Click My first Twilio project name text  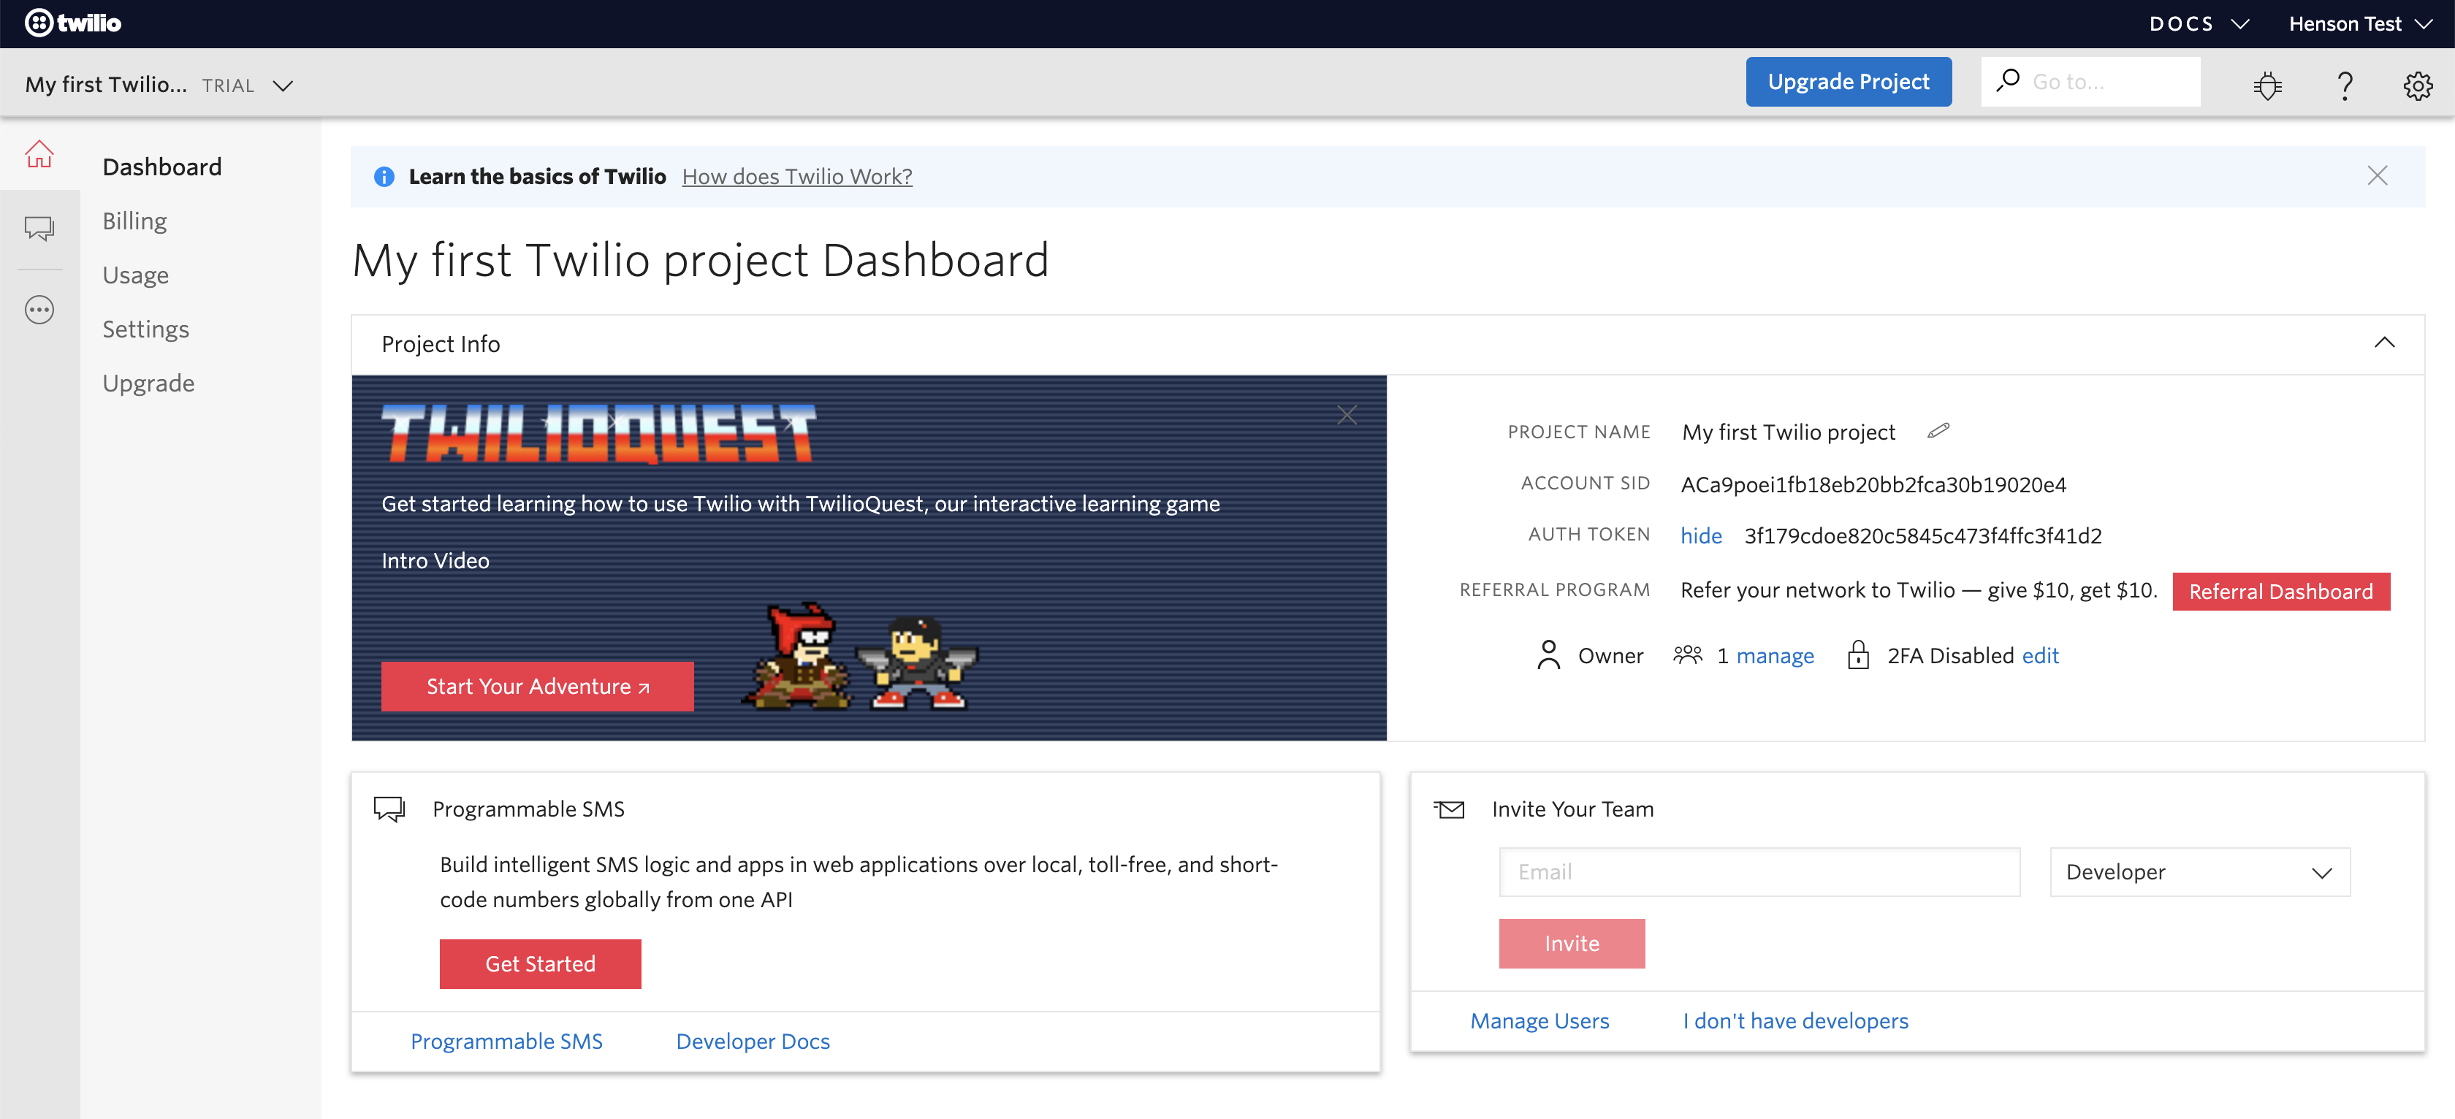pyautogui.click(x=1788, y=432)
